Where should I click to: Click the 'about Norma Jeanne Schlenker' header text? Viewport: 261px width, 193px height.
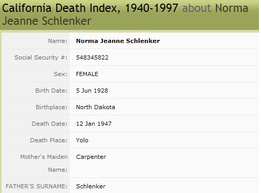[x=125, y=14]
